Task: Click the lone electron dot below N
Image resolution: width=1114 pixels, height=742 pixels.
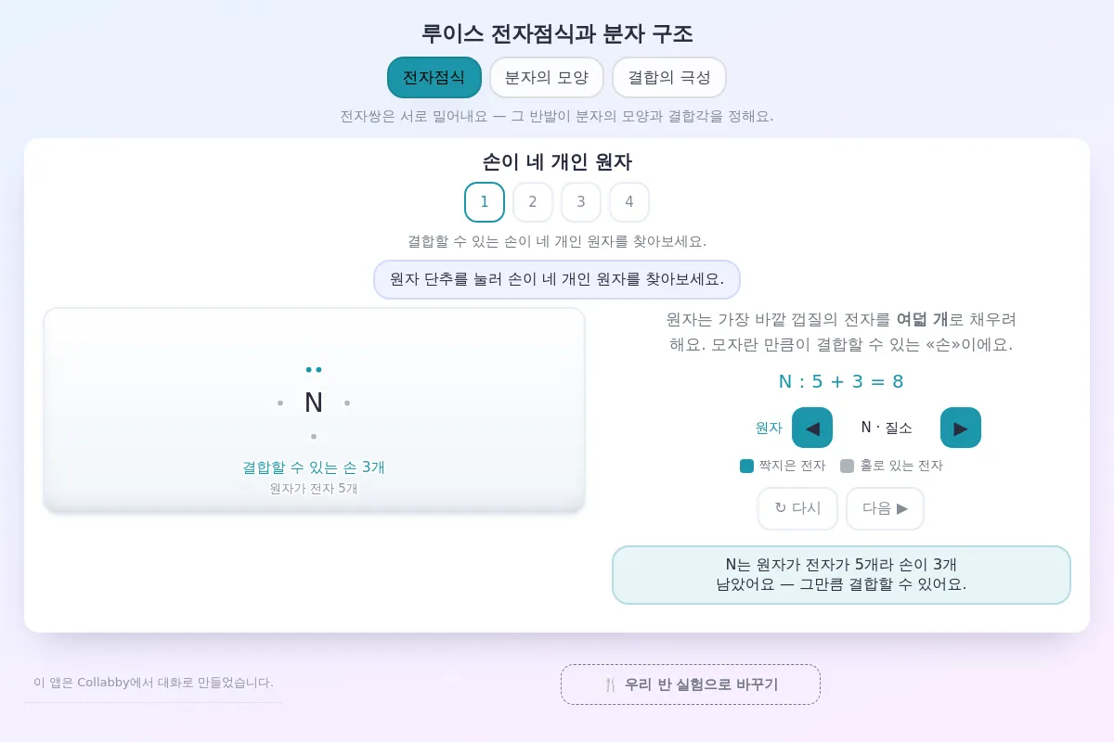Action: [314, 436]
